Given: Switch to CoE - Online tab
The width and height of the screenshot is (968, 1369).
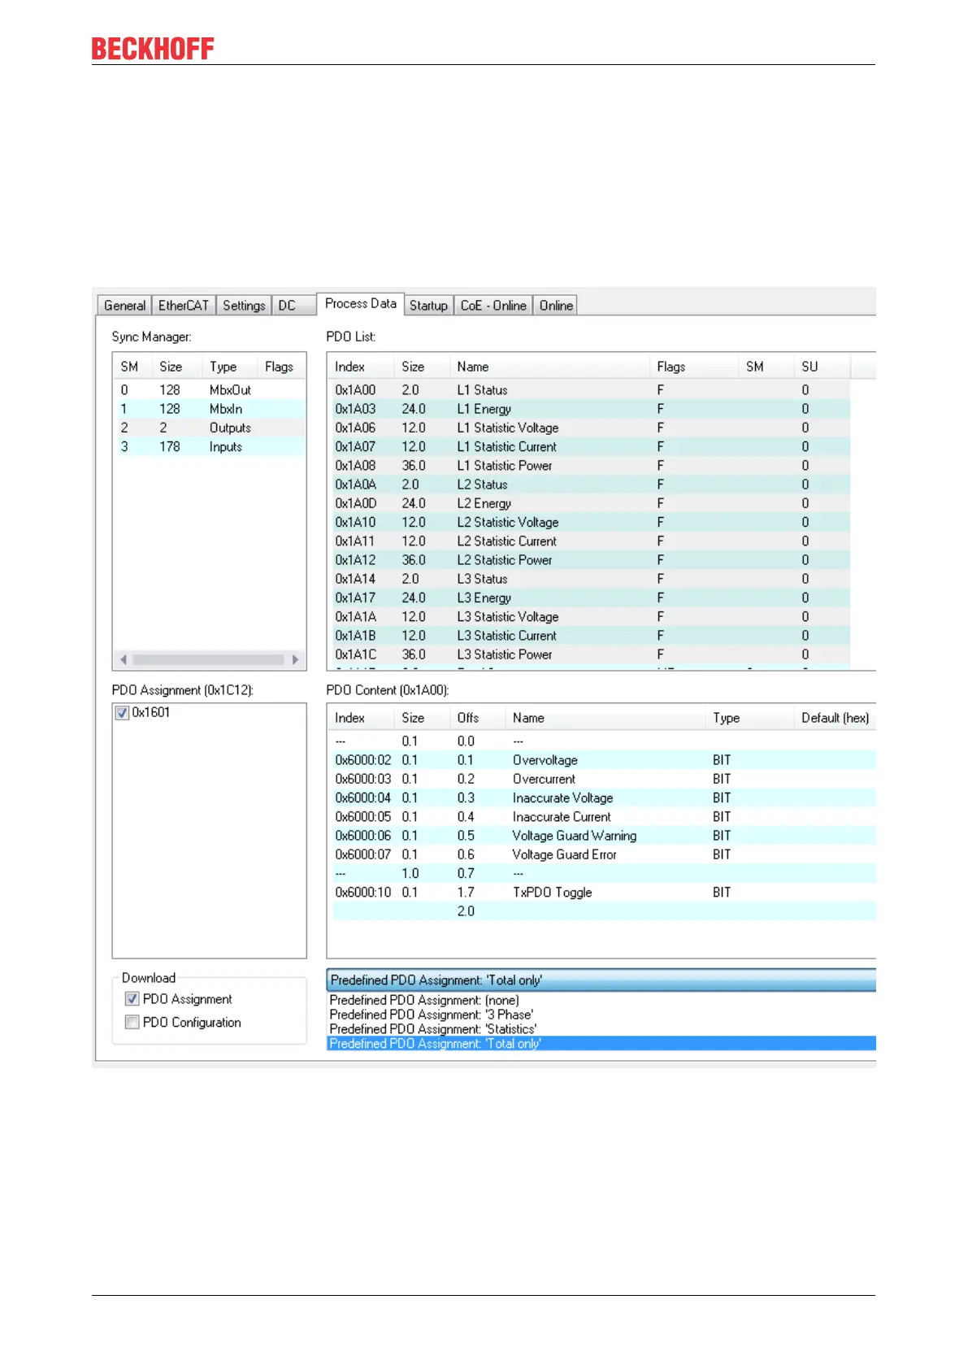Looking at the screenshot, I should click(x=493, y=306).
